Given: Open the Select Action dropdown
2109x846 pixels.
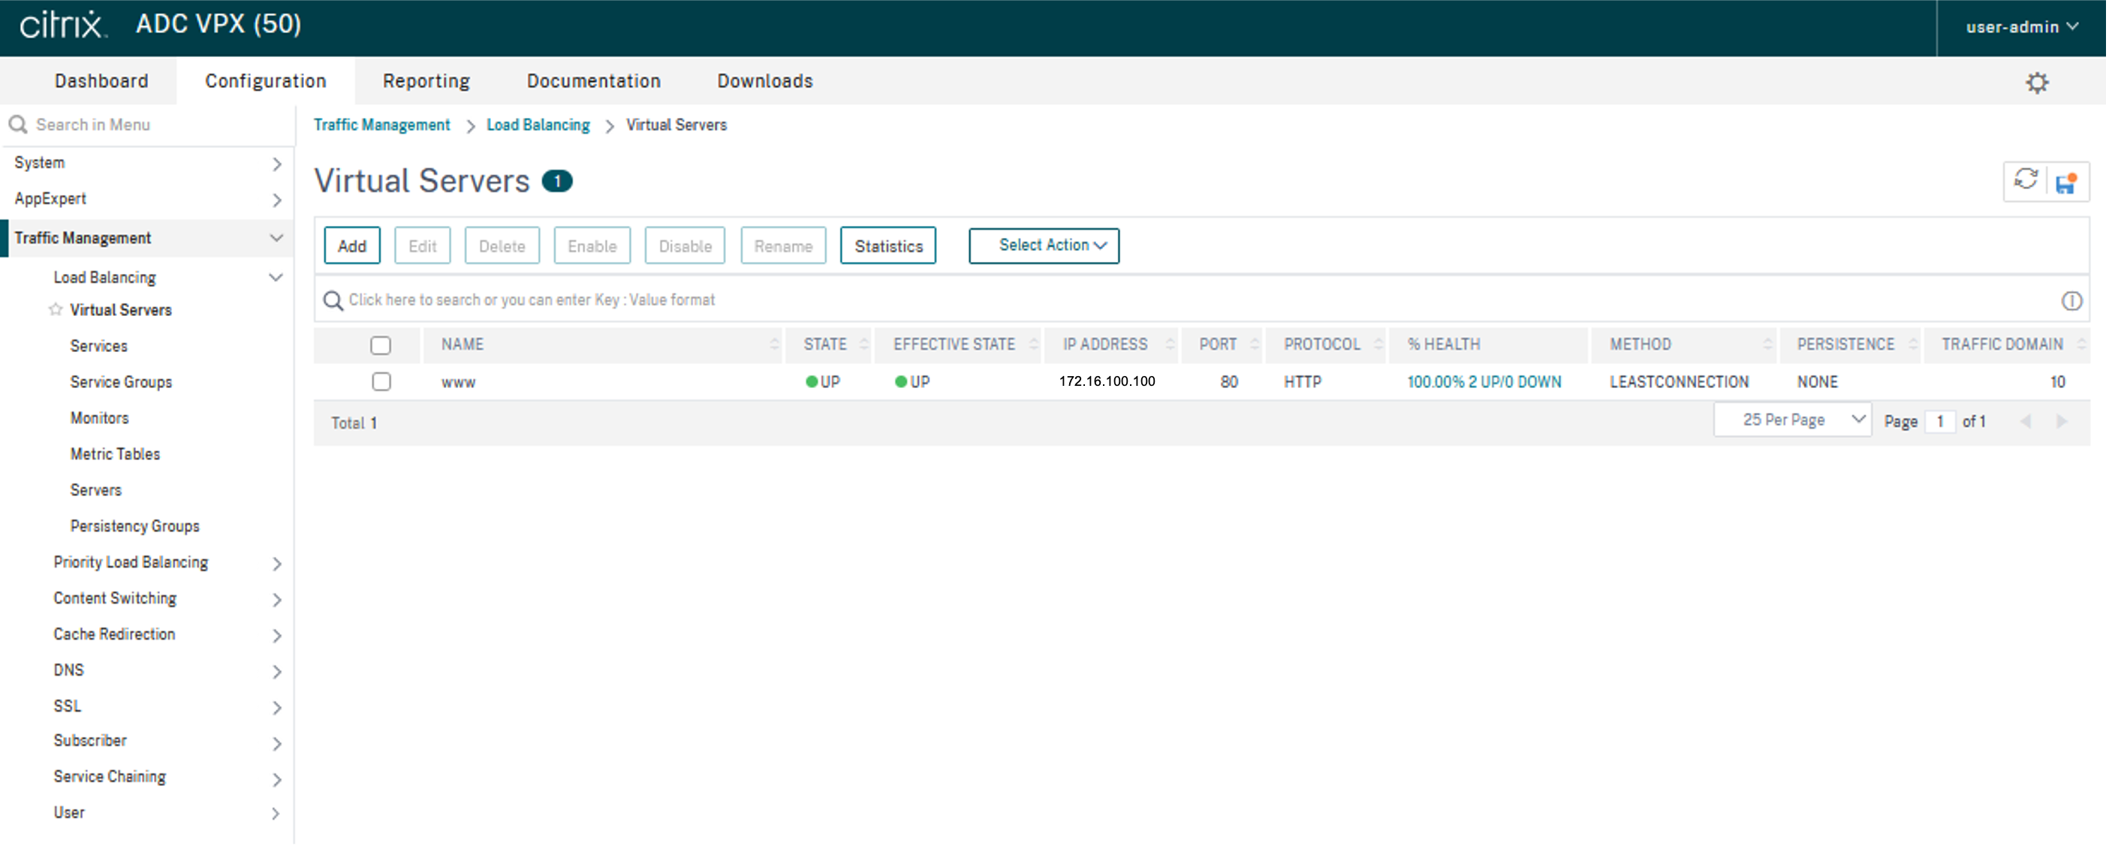Looking at the screenshot, I should 1043,245.
